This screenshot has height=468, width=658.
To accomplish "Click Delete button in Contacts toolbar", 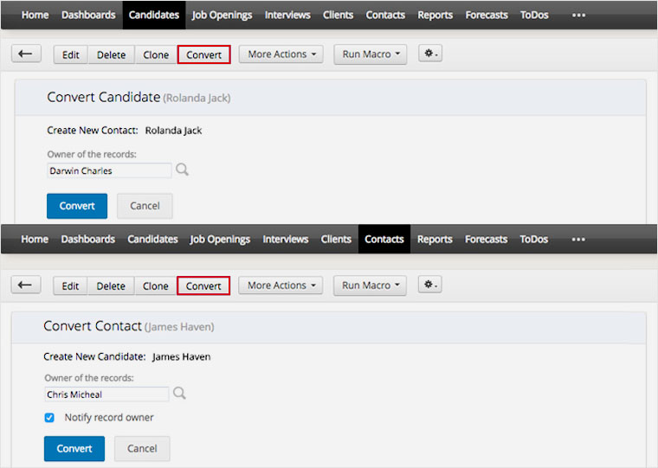I will pos(111,286).
